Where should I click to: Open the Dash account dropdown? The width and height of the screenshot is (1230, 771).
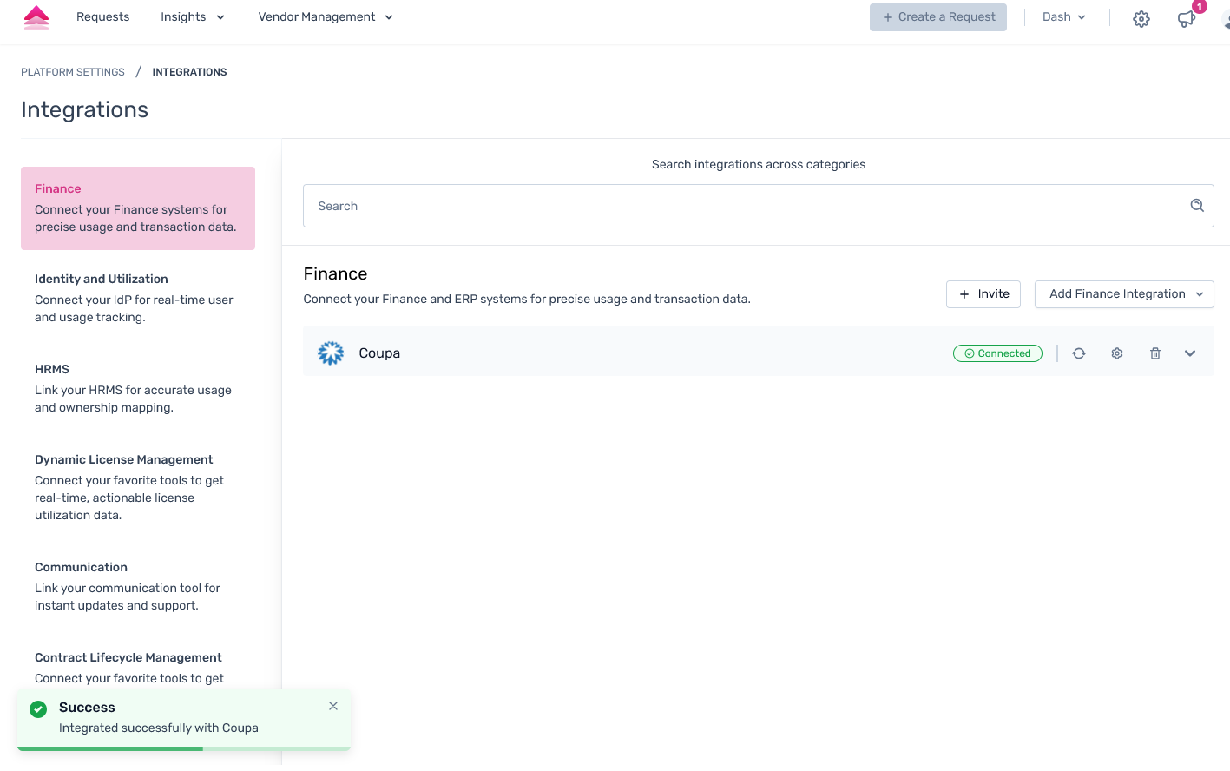tap(1063, 17)
